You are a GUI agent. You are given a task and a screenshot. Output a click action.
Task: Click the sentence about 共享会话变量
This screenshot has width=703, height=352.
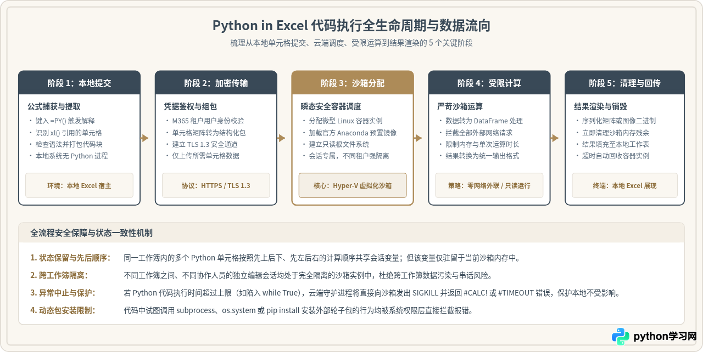(322, 258)
